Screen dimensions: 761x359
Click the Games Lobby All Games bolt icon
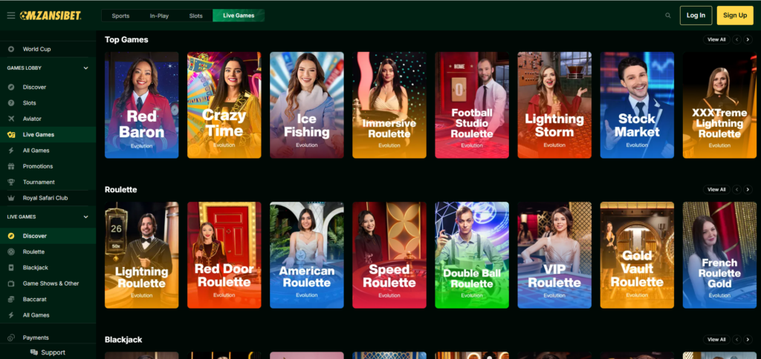pyautogui.click(x=12, y=150)
